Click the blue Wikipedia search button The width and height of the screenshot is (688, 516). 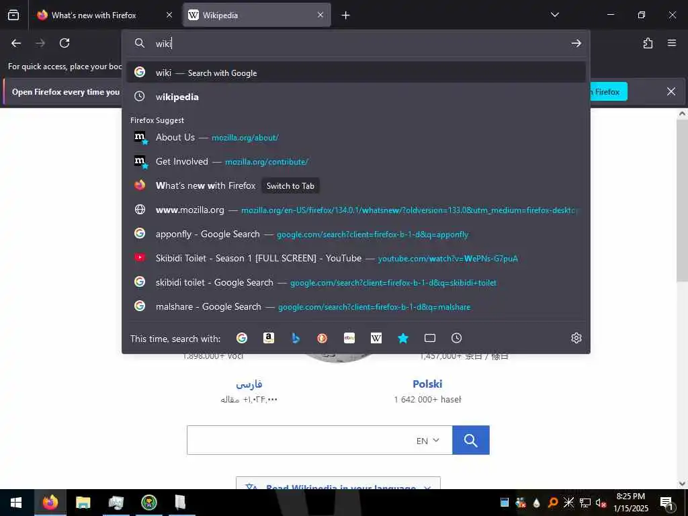click(471, 440)
